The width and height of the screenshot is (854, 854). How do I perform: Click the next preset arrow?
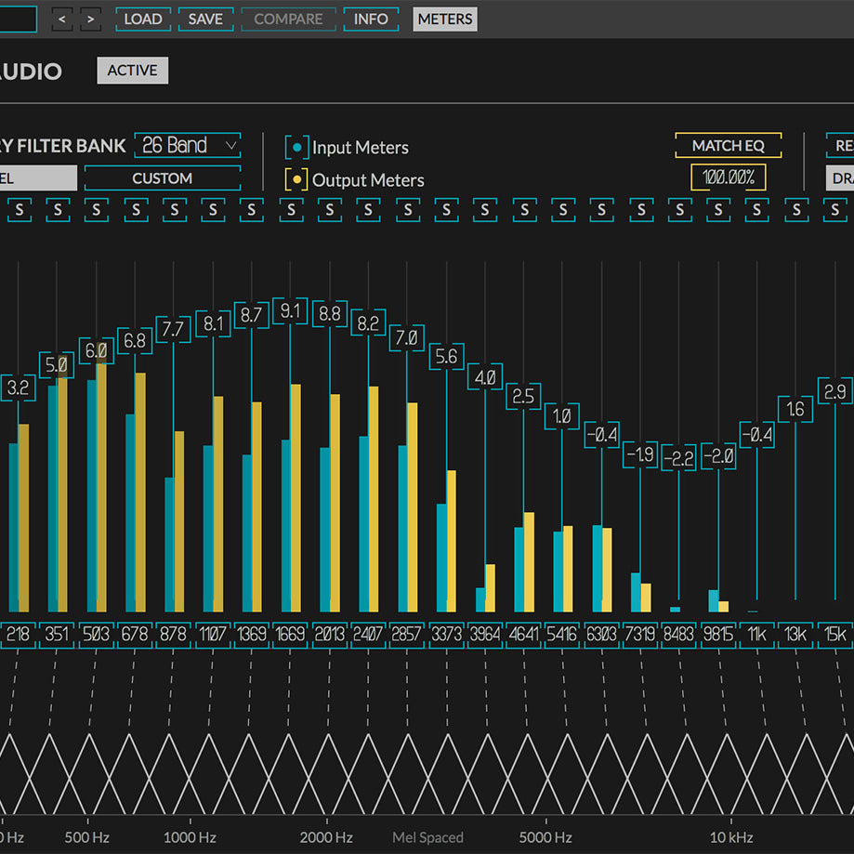tap(89, 19)
